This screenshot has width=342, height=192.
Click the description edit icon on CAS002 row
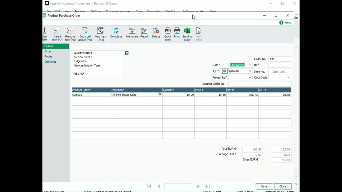point(160,94)
